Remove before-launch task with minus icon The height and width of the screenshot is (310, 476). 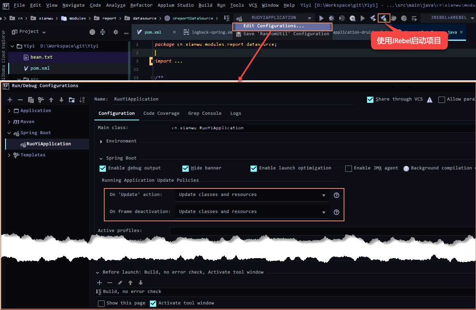pyautogui.click(x=110, y=283)
